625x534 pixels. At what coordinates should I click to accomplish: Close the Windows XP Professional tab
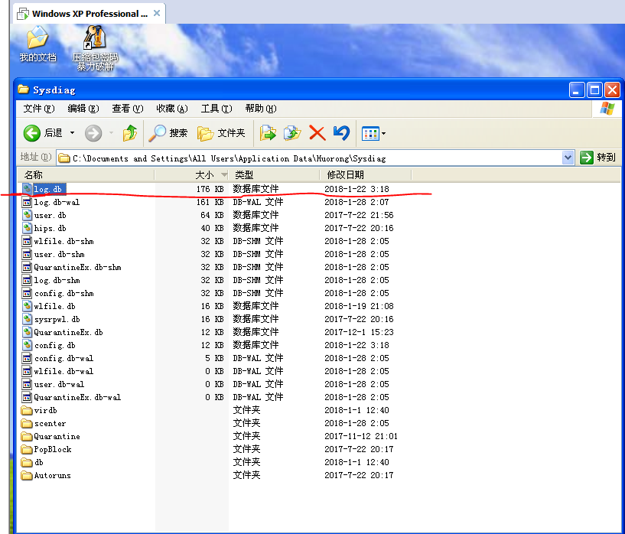coord(157,13)
